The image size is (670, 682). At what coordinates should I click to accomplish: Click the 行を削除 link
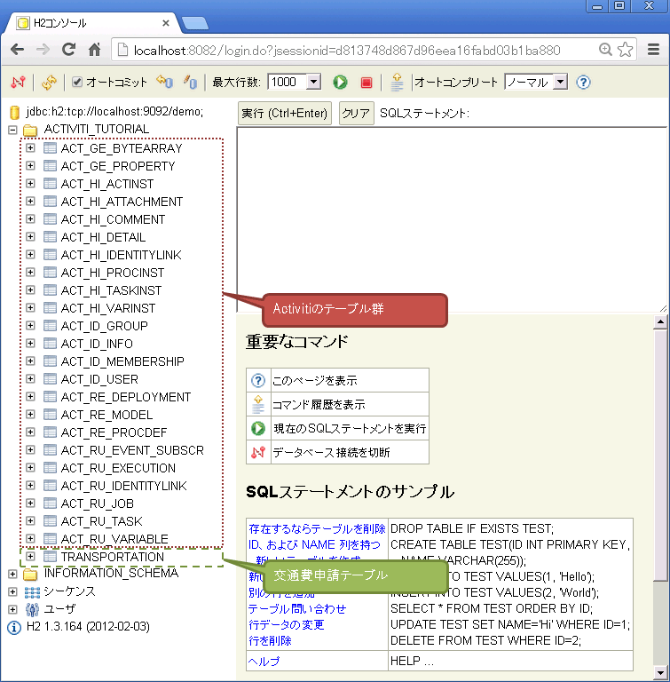270,640
